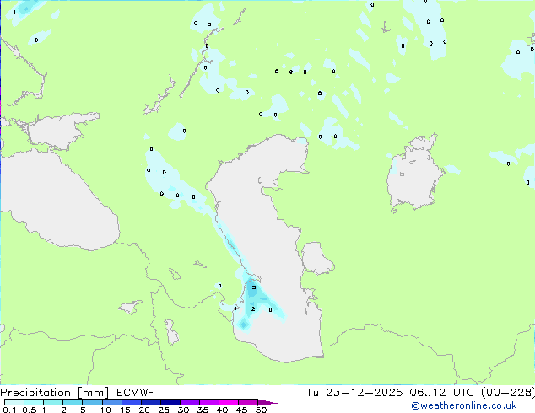Click the 'ECMWF' model label

click(x=136, y=393)
